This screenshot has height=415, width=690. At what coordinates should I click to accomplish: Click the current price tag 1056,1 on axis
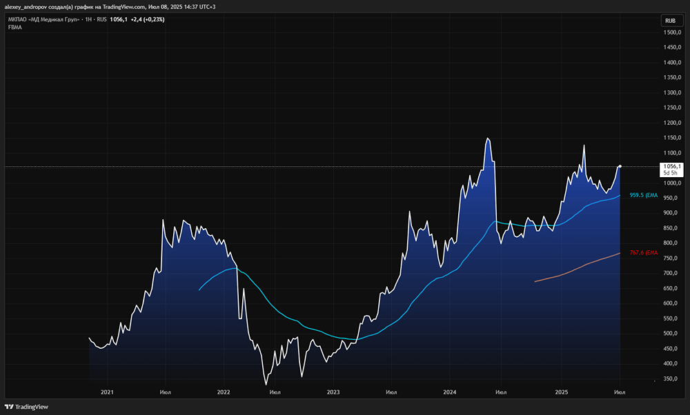click(x=672, y=166)
